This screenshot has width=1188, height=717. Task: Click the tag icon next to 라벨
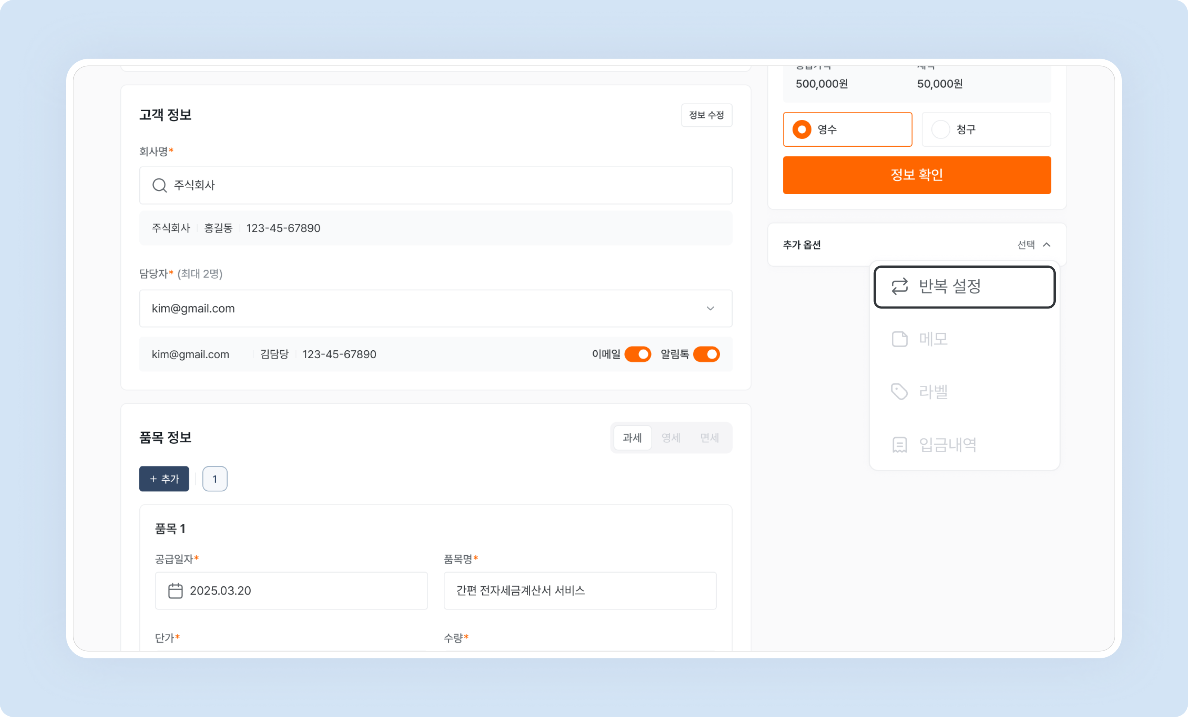click(x=900, y=392)
